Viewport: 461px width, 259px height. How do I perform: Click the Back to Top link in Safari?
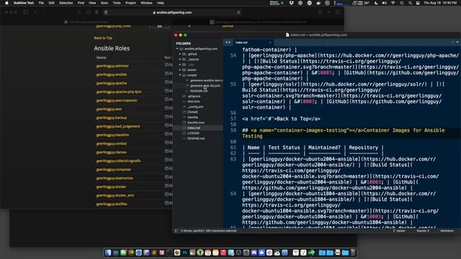(x=103, y=38)
